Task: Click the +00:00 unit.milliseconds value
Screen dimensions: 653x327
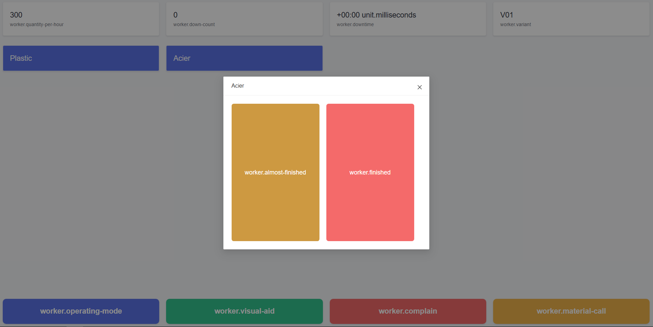Action: click(x=376, y=15)
